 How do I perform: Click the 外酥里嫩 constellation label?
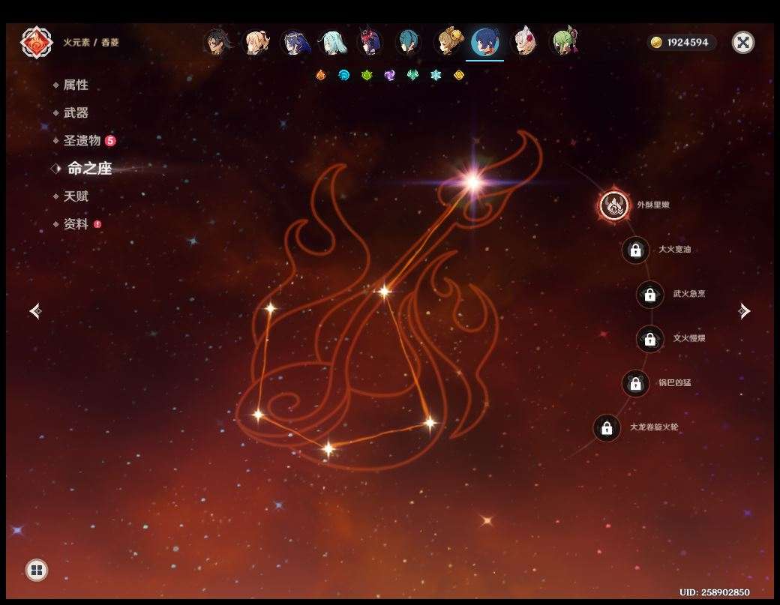point(653,205)
